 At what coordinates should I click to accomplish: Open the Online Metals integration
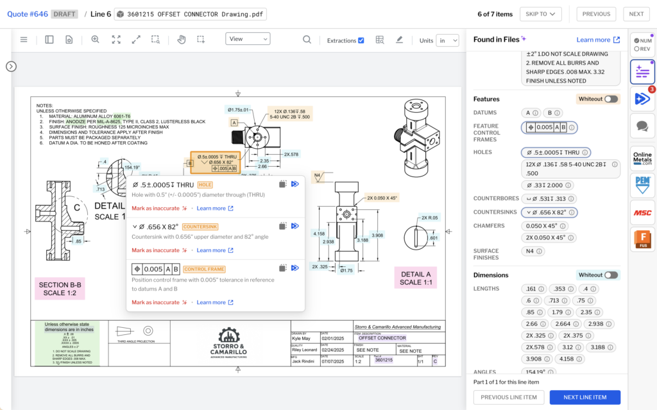click(x=642, y=158)
